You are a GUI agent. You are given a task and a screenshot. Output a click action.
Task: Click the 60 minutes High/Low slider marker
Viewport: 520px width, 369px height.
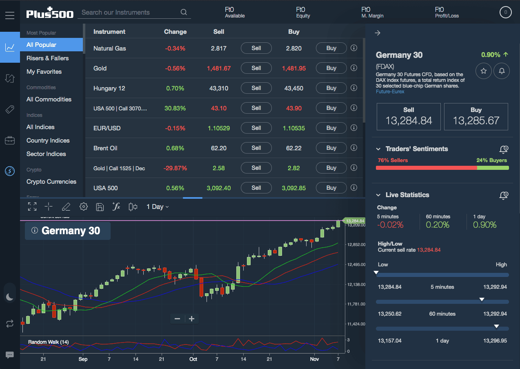click(482, 299)
